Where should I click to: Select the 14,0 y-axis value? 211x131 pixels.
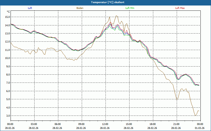[7, 25]
